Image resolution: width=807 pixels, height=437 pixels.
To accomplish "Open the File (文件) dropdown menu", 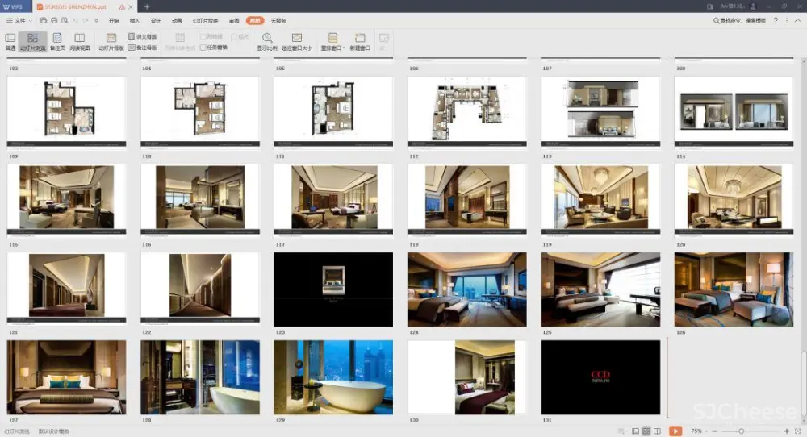I will click(19, 20).
